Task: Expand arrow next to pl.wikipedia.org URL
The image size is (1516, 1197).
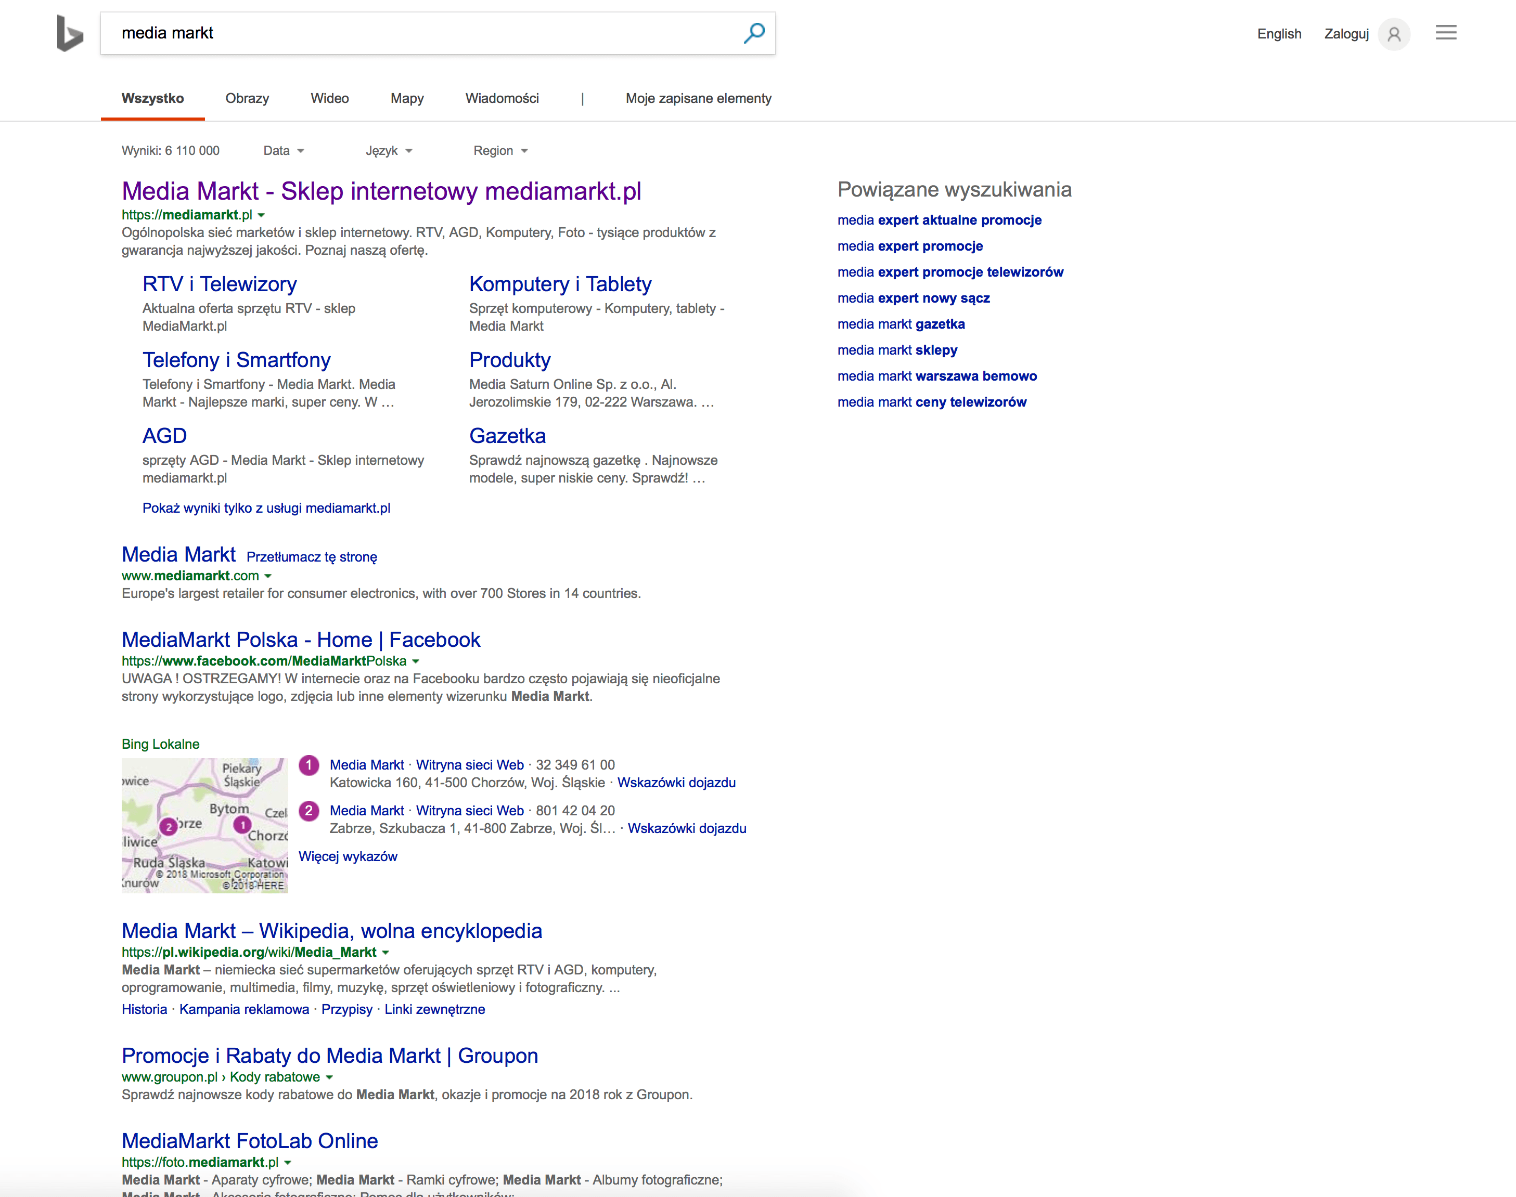Action: tap(385, 953)
